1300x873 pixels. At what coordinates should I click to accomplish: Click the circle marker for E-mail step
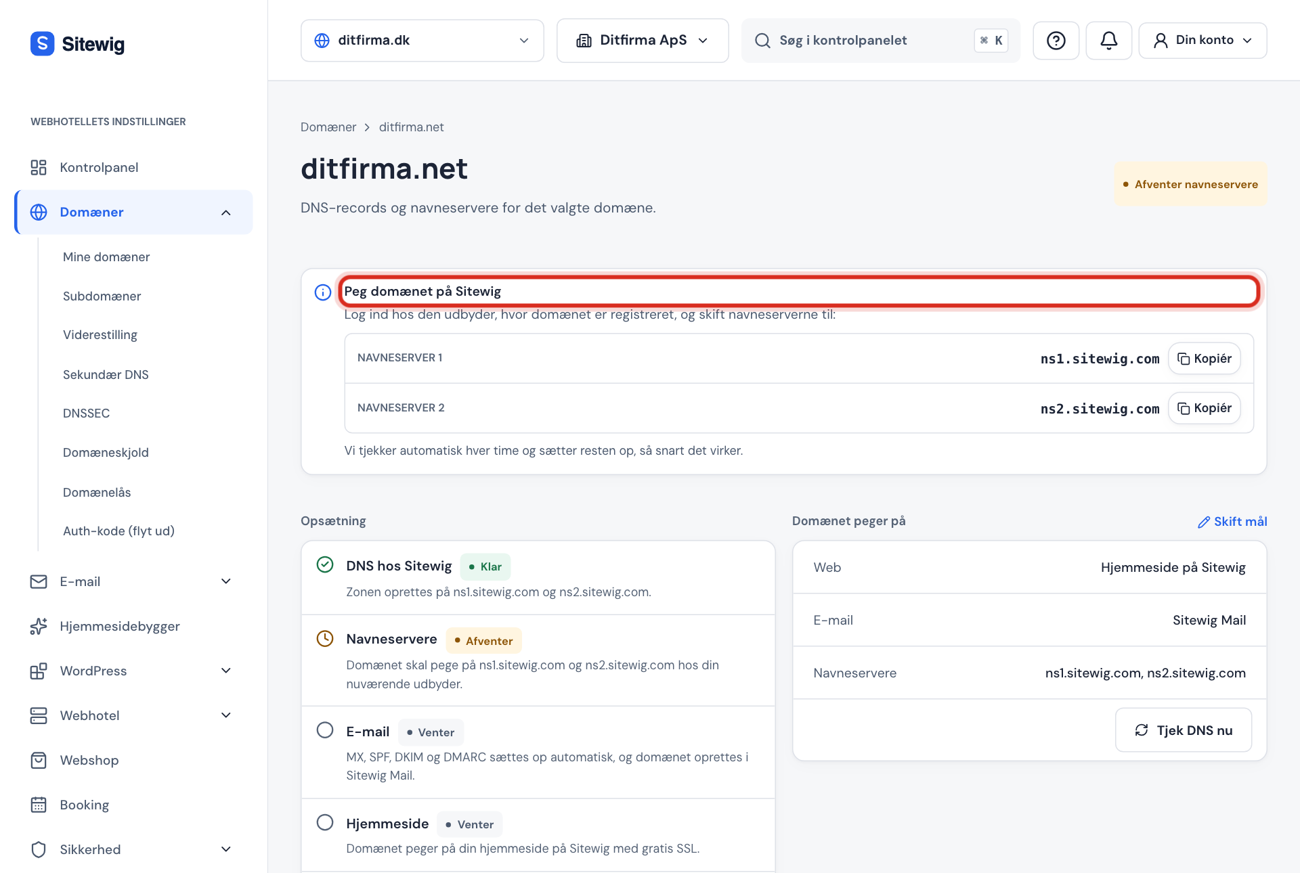coord(325,730)
